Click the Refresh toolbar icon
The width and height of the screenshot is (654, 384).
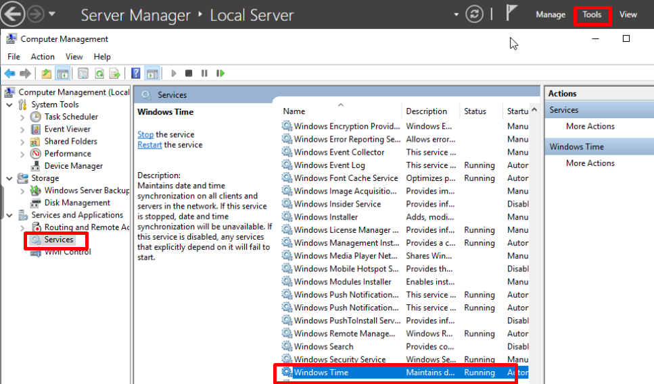(x=99, y=74)
